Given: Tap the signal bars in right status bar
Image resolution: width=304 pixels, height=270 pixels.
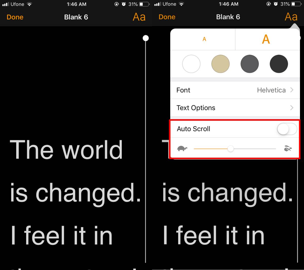Looking at the screenshot, I should pyautogui.click(x=157, y=4).
